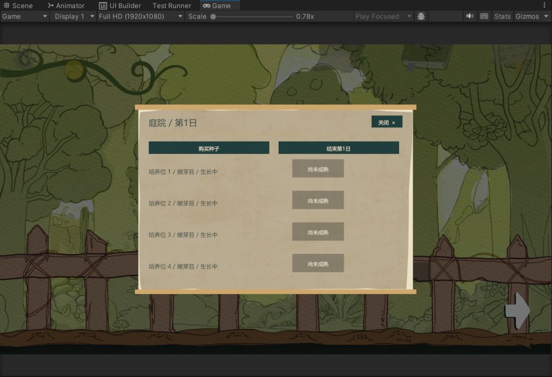Expand the Display 1 dropdown
Image resolution: width=552 pixels, height=377 pixels.
[x=73, y=16]
